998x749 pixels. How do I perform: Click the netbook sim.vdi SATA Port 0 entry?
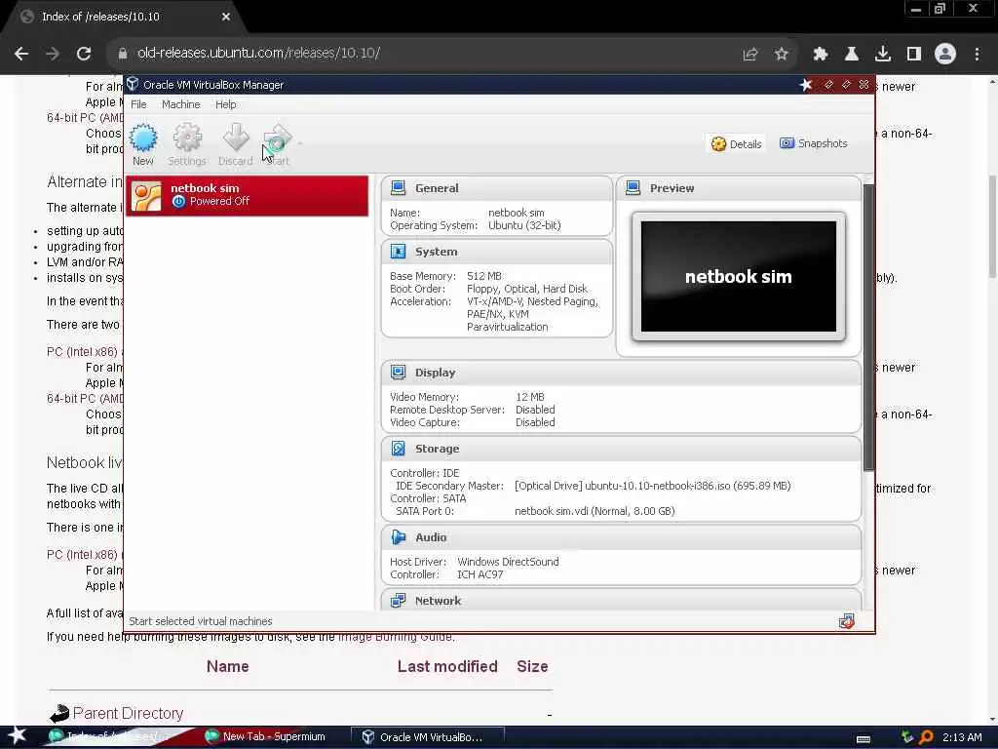click(595, 511)
